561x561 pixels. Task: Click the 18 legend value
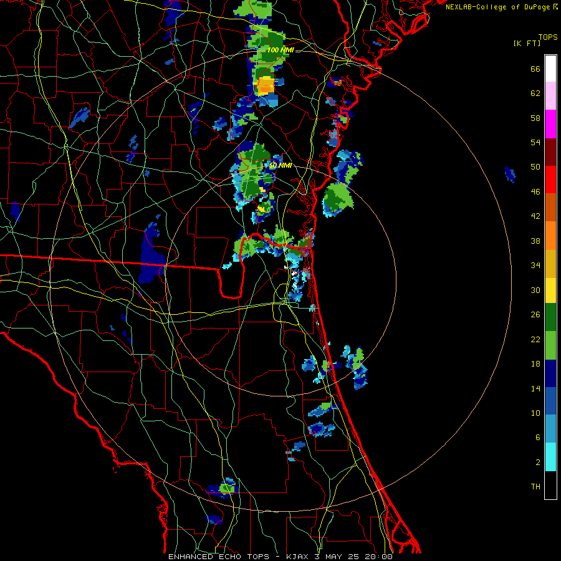click(535, 364)
